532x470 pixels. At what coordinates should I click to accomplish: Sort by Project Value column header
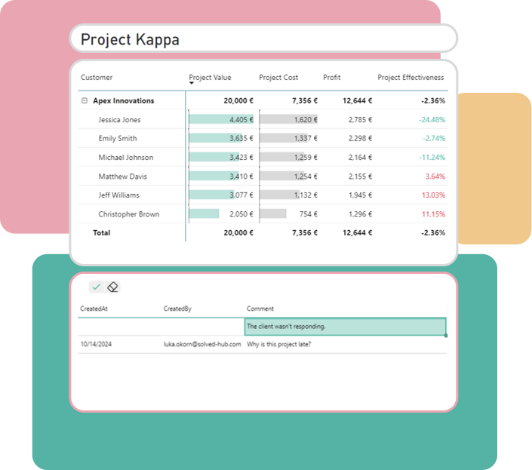click(x=211, y=77)
